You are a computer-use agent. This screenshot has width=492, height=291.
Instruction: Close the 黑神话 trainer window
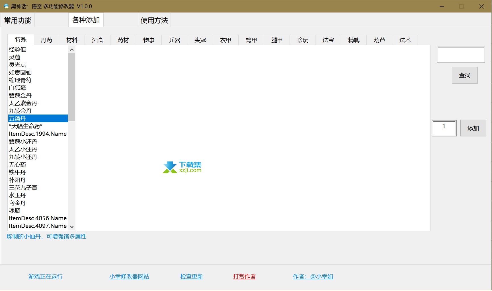(x=481, y=6)
